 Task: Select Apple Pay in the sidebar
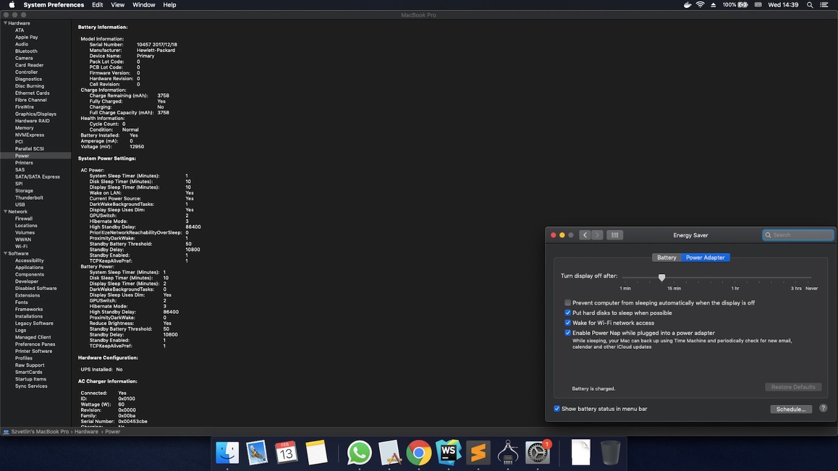26,37
